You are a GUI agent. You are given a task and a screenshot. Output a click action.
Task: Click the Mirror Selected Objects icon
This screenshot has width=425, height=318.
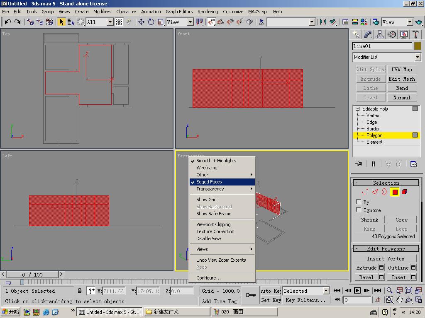(323, 22)
